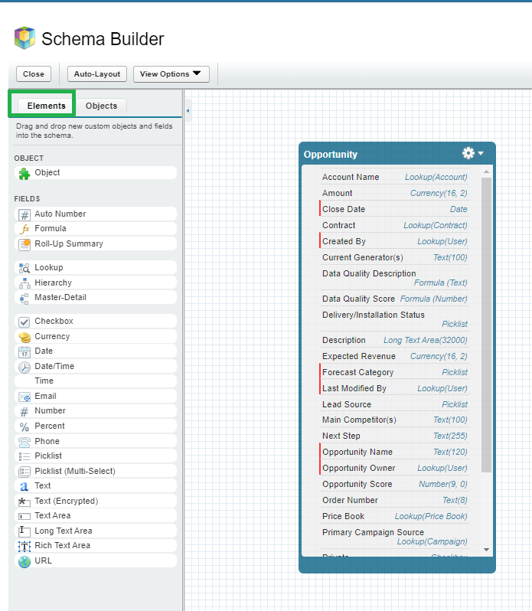Click the Opportunity field list scrollbar thumb
The height and width of the screenshot is (611, 532).
486,325
